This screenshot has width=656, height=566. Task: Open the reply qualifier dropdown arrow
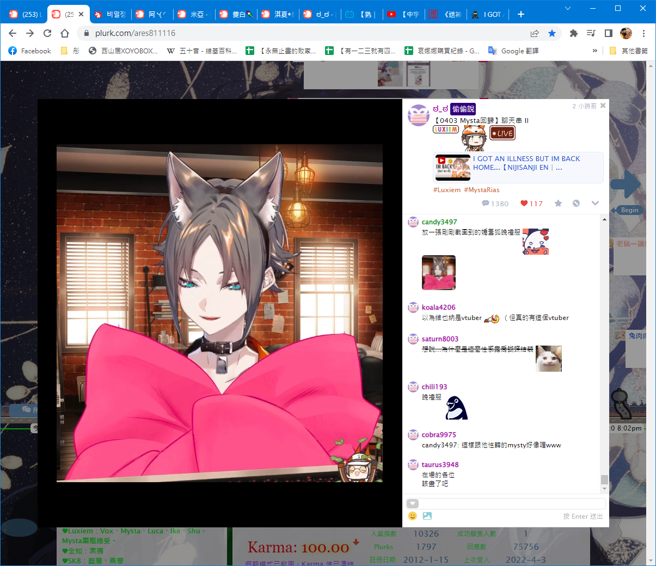pyautogui.click(x=413, y=503)
